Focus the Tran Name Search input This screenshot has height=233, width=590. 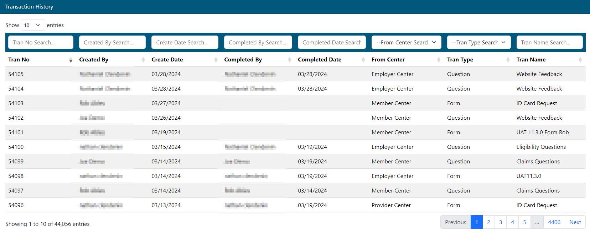[549, 42]
